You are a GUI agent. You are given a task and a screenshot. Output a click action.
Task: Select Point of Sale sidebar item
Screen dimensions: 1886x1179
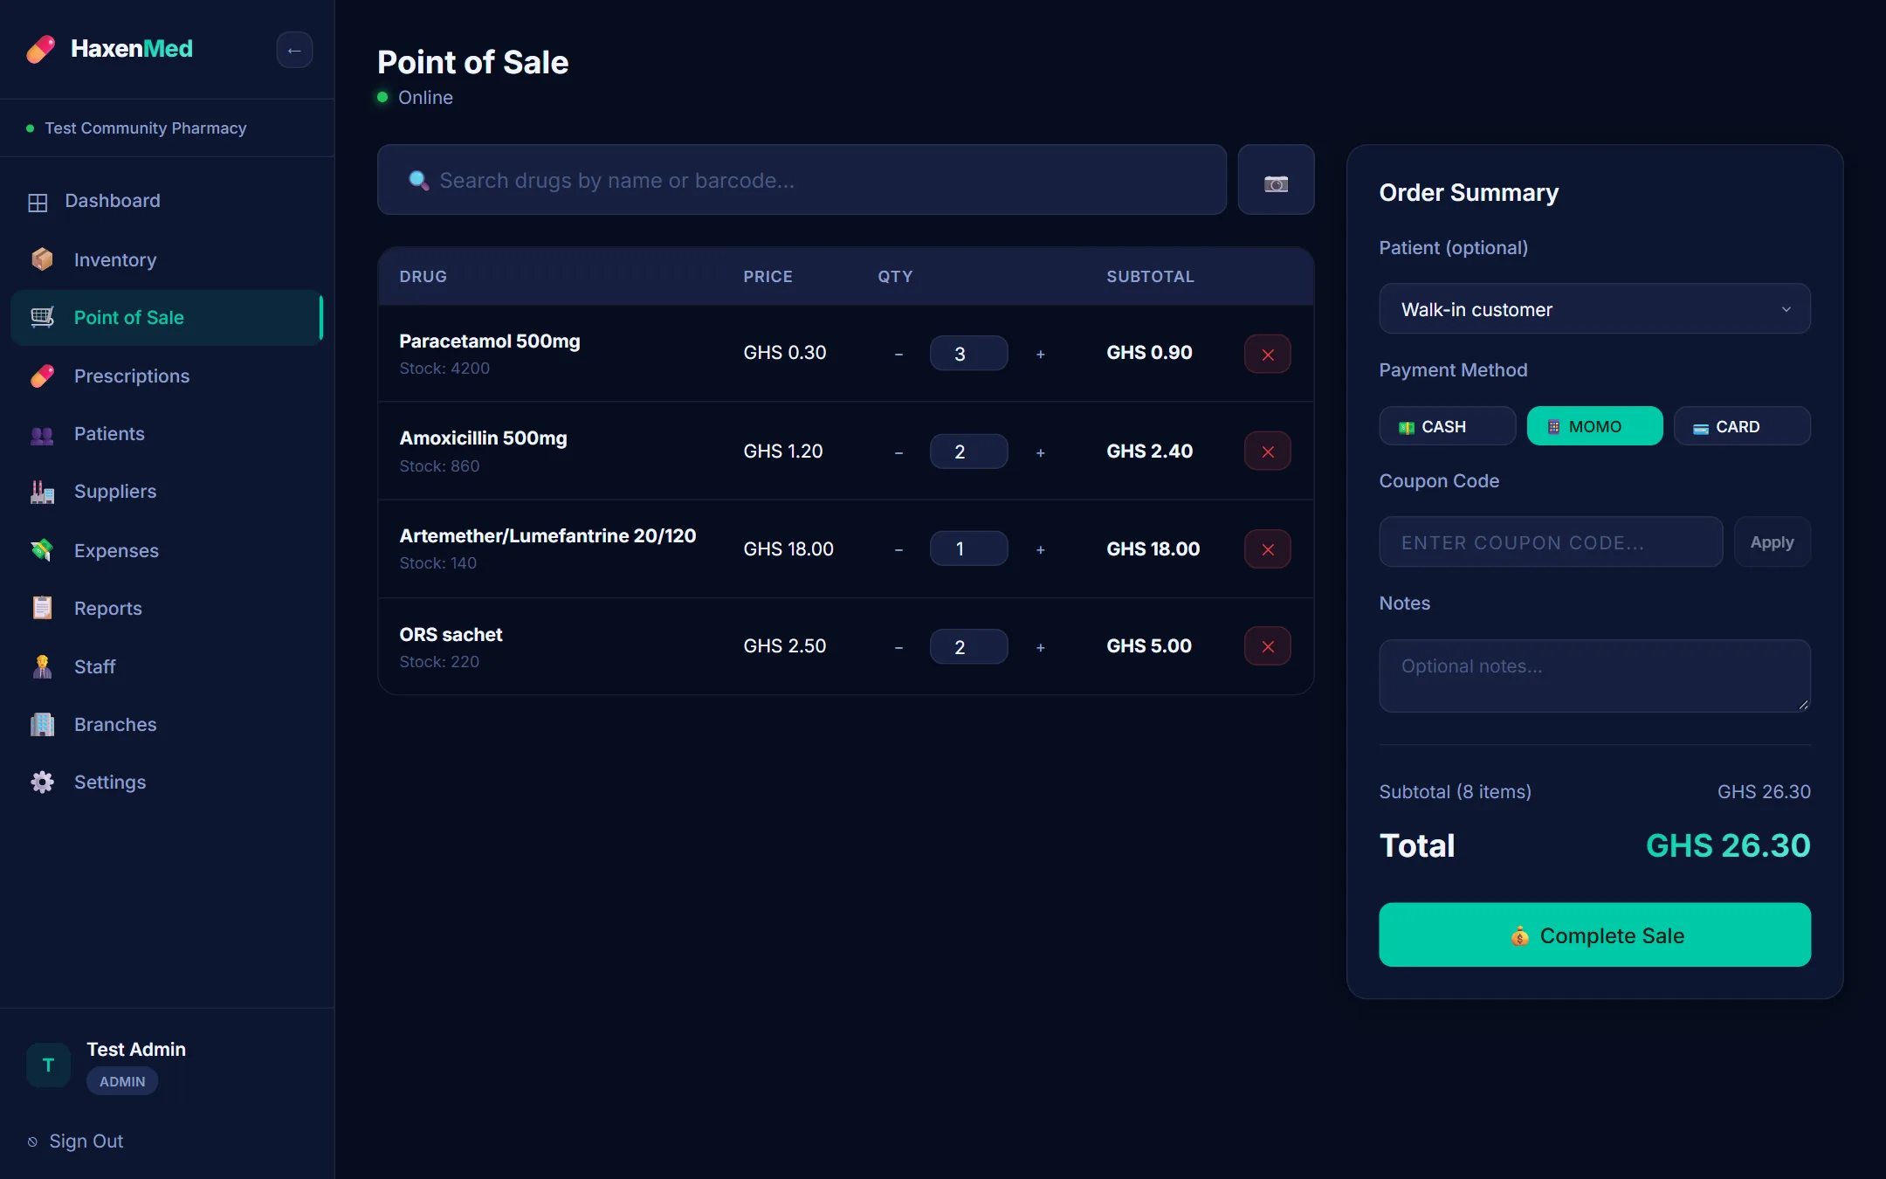(167, 317)
